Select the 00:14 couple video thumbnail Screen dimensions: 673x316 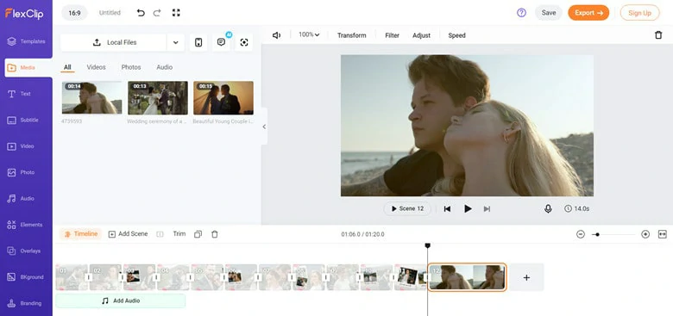click(x=91, y=98)
